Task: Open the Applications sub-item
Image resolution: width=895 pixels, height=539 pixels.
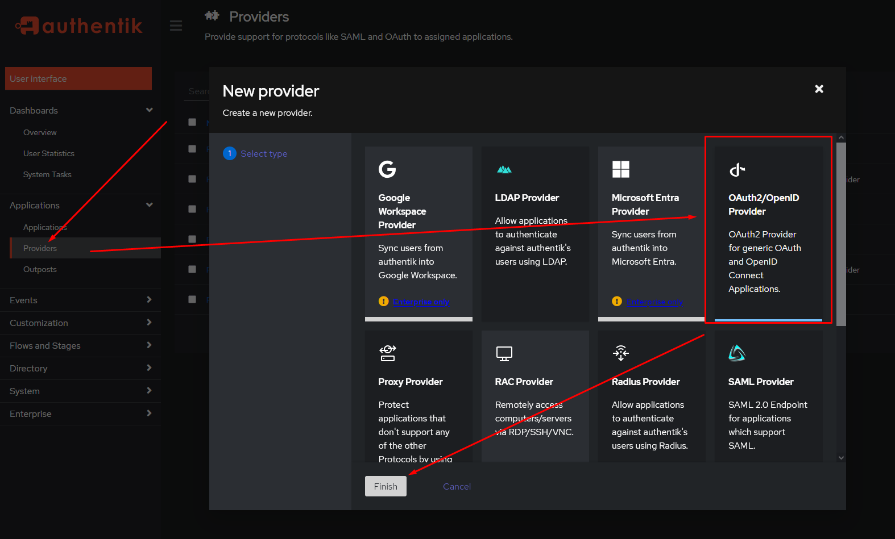Action: tap(45, 227)
